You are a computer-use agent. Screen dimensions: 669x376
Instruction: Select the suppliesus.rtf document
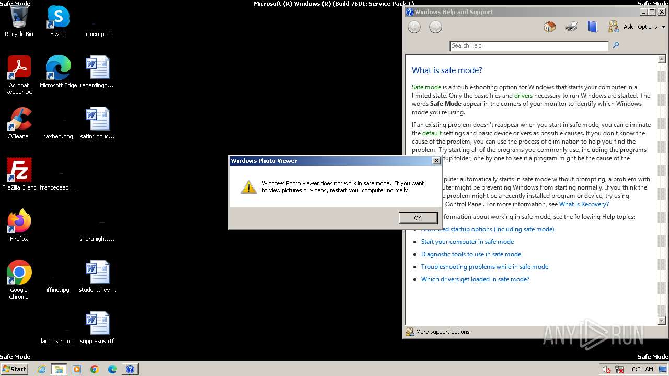[97, 328]
